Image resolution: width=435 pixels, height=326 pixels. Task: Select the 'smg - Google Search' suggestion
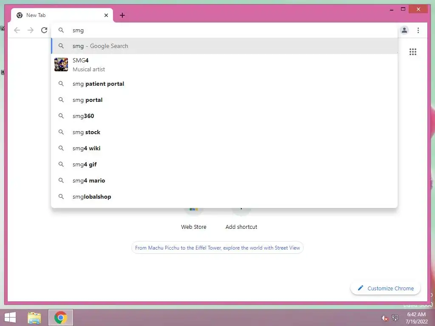click(x=224, y=46)
